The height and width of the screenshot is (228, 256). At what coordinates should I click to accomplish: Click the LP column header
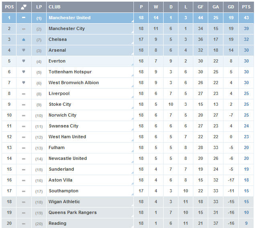39,7
